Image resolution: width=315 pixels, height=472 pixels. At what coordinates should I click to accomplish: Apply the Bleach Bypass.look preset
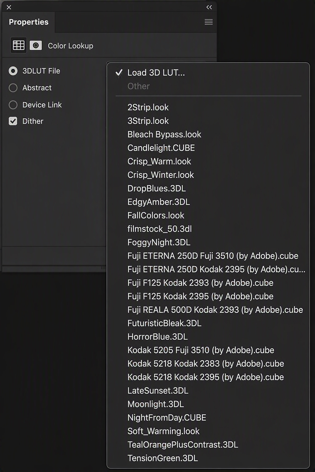208,134
